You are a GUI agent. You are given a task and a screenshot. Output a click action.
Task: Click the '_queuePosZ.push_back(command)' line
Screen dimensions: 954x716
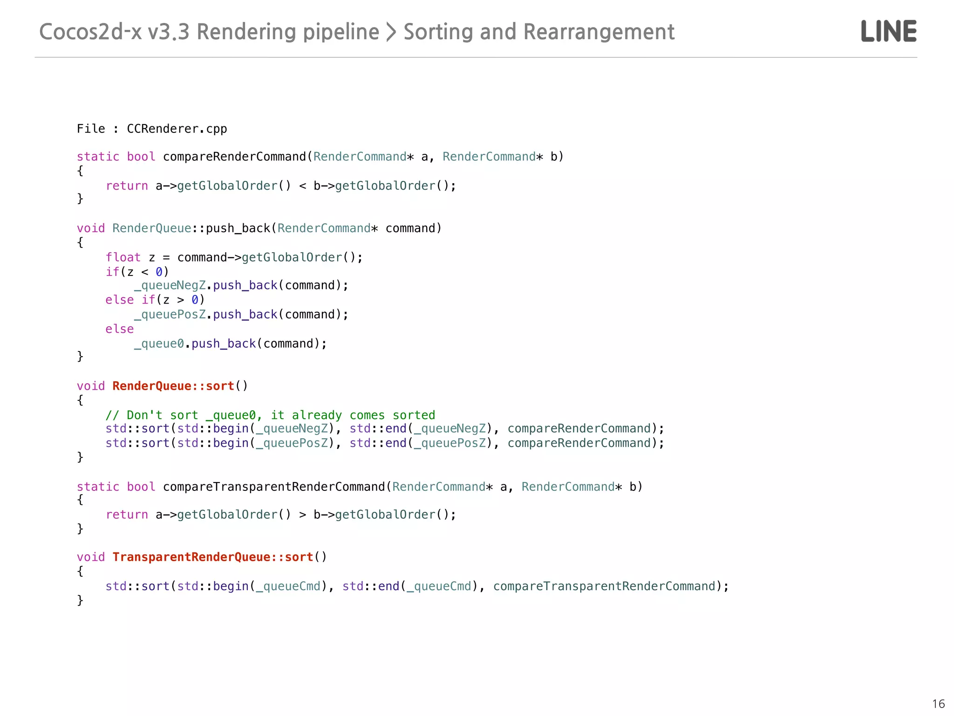coord(241,315)
